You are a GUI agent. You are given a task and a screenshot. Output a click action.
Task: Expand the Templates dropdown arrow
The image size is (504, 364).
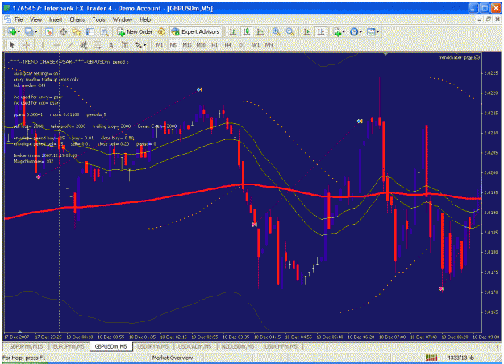pos(377,32)
